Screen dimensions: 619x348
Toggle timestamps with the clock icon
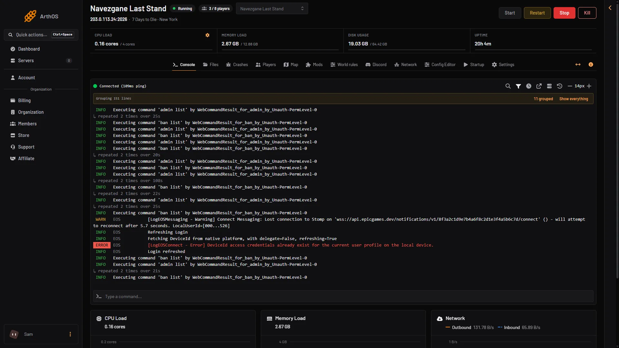click(x=528, y=86)
